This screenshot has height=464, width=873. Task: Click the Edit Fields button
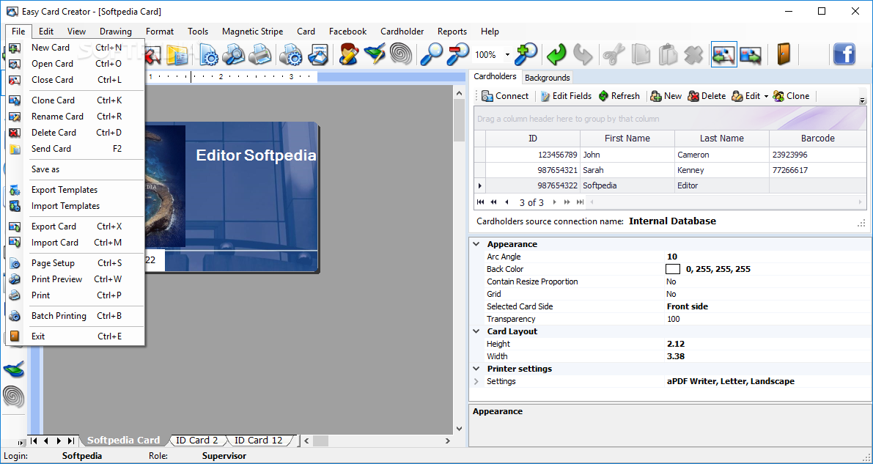[566, 96]
